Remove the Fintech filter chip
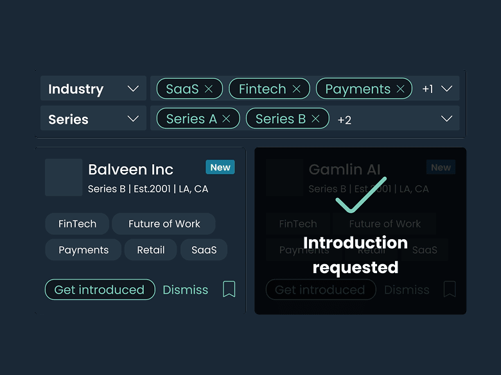Viewport: 501px width, 375px height. coord(296,89)
